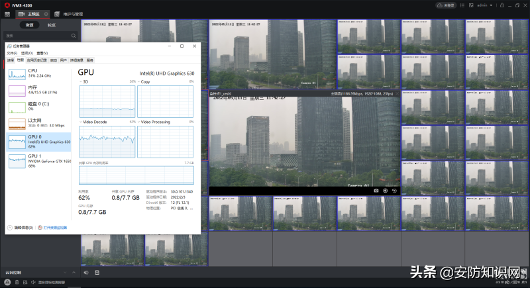This screenshot has height=288, width=530.
Task: Click the shared GPU memory usage graph
Action: 136,175
